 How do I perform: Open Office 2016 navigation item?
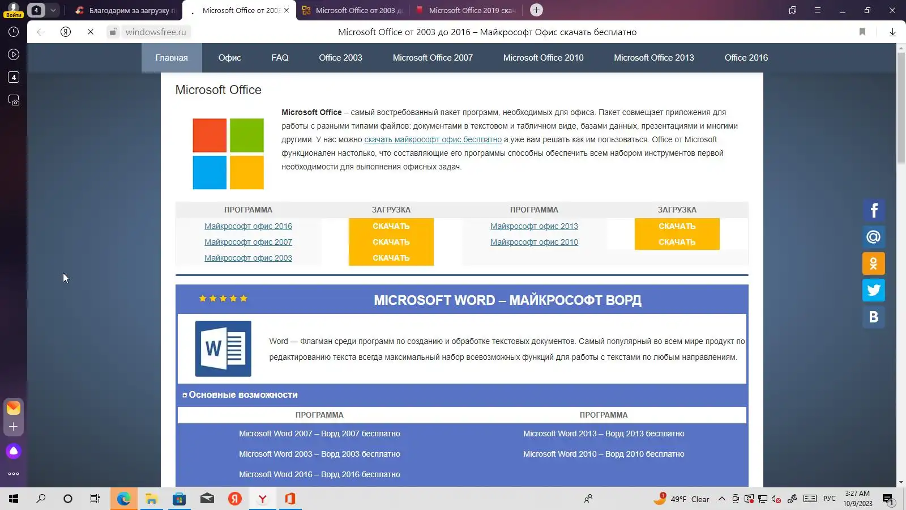[x=746, y=58]
